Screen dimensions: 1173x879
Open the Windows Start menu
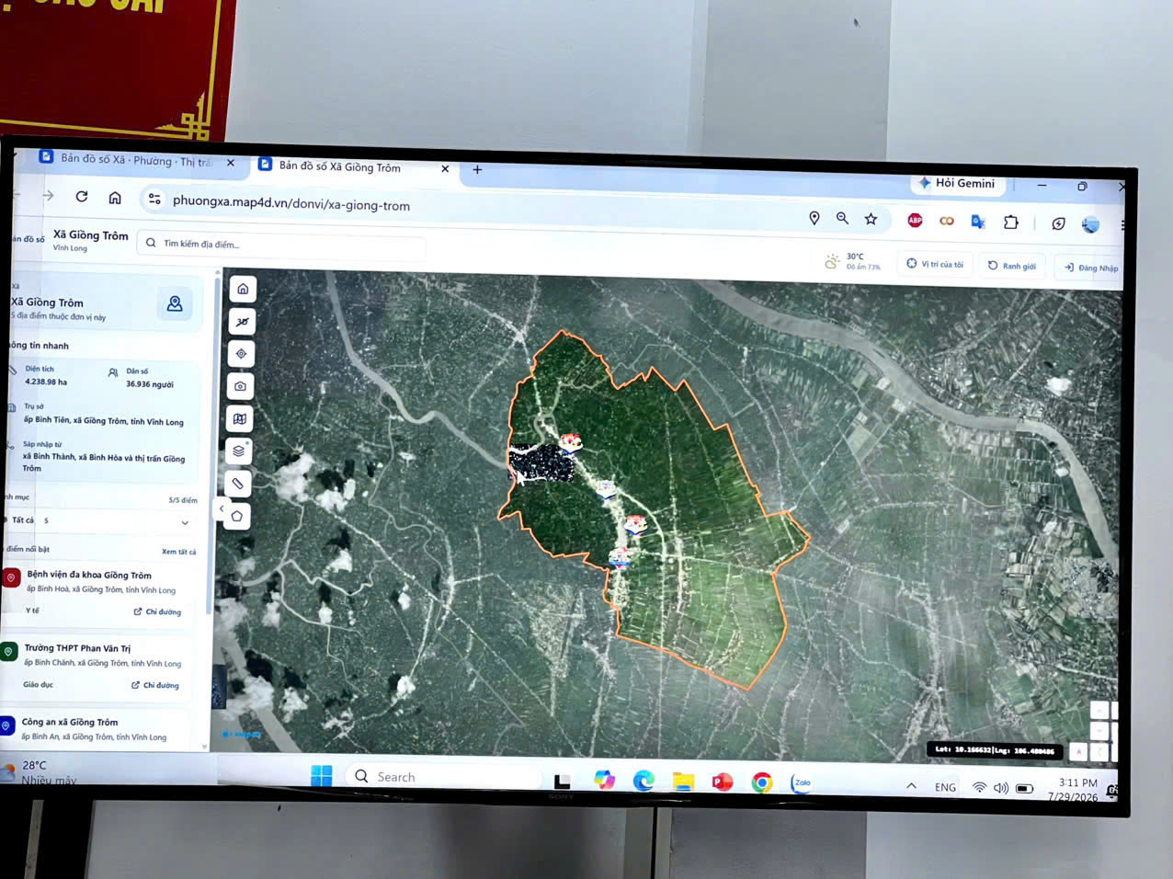[322, 776]
